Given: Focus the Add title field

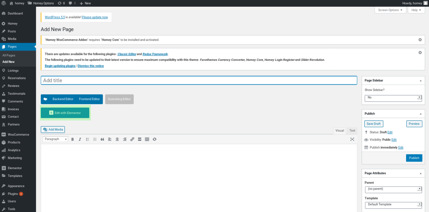Looking at the screenshot, I should coord(199,80).
